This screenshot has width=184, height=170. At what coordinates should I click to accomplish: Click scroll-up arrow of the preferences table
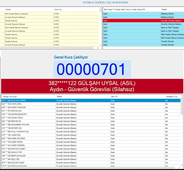(100, 8)
